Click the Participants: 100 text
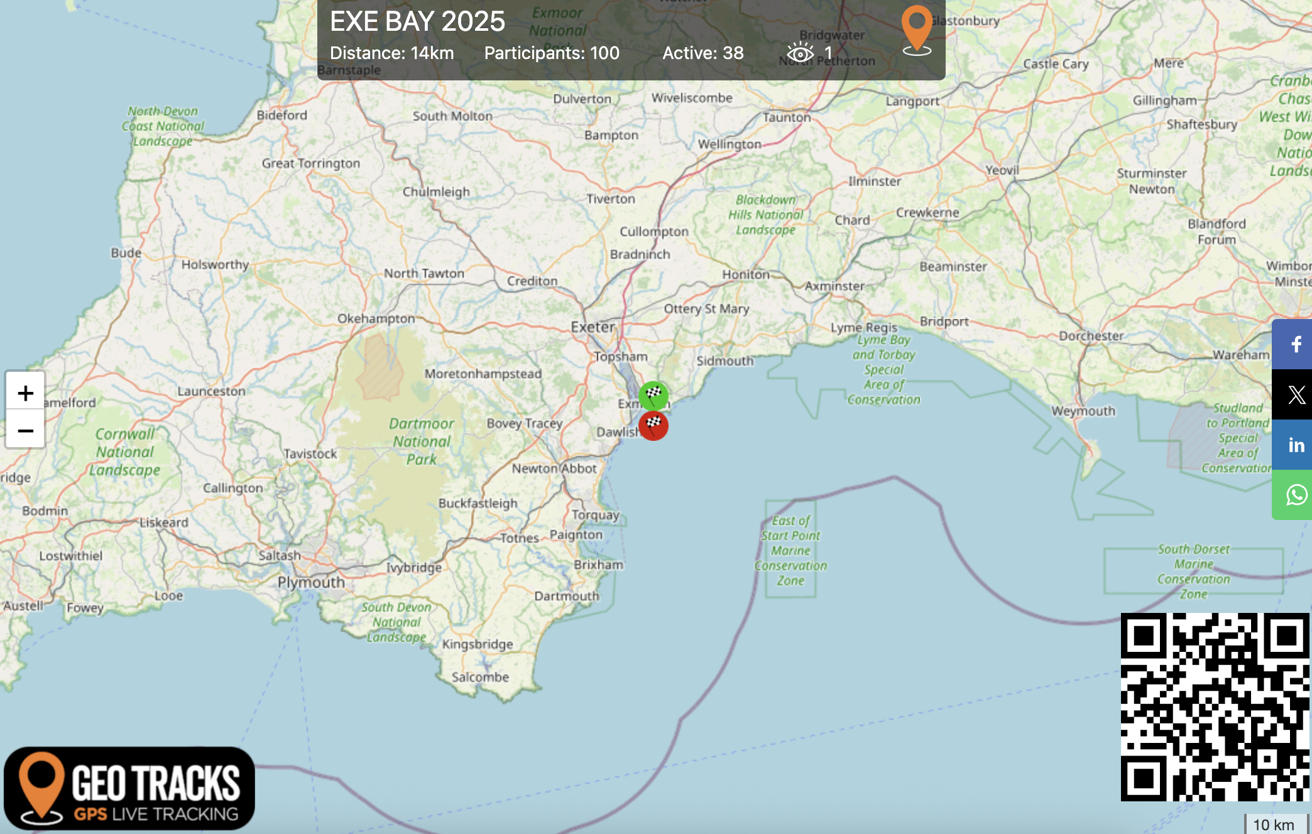Viewport: 1312px width, 834px height. click(552, 53)
